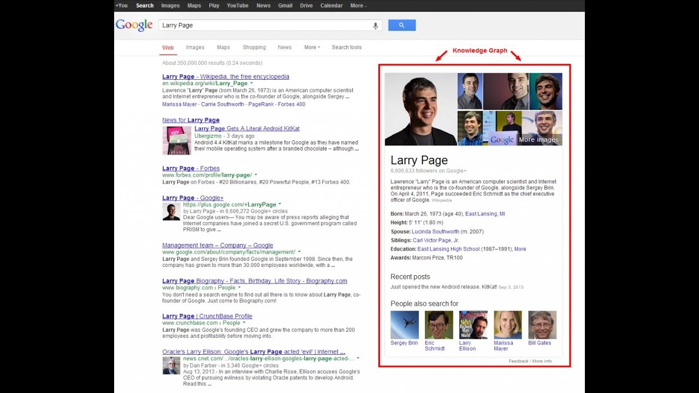The width and height of the screenshot is (699, 393).
Task: Open Gmail from the top bar
Action: 285,5
